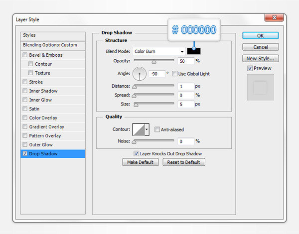Click the Opacity slider handle

click(153, 62)
